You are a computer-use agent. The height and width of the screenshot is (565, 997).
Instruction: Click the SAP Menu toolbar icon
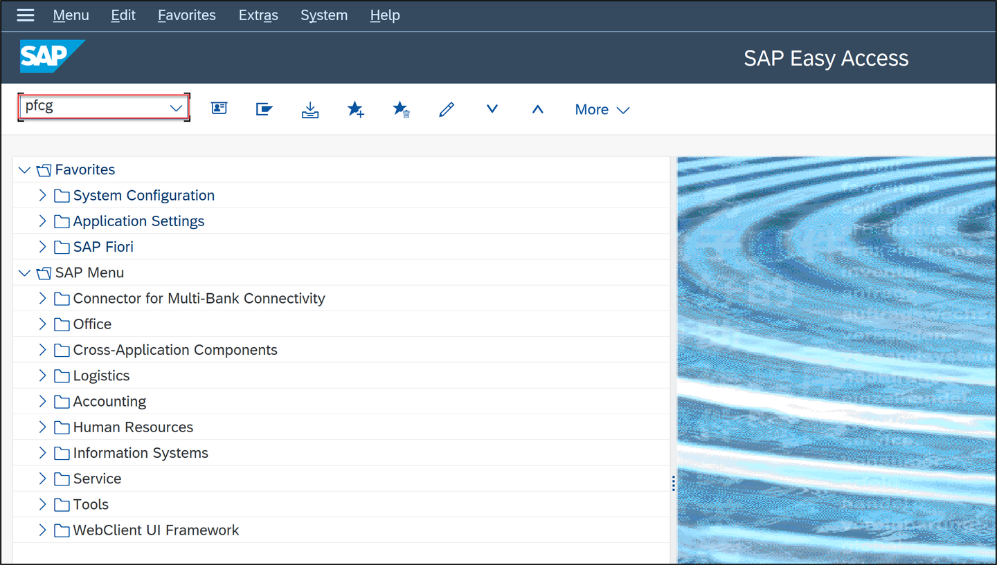(264, 109)
